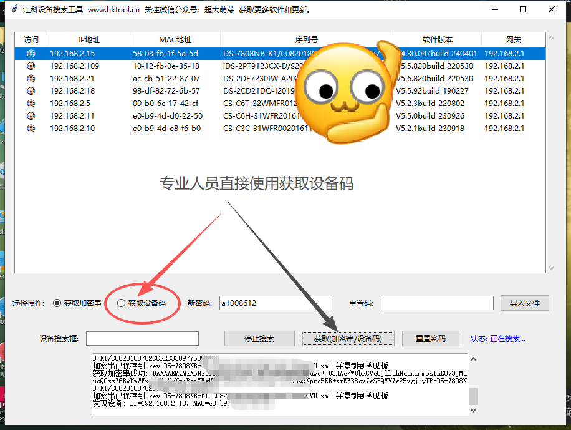The height and width of the screenshot is (430, 571).
Task: Click the empty 重置码 input field
Action: (436, 303)
